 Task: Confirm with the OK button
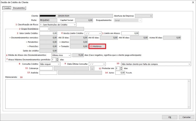coord(170,117)
